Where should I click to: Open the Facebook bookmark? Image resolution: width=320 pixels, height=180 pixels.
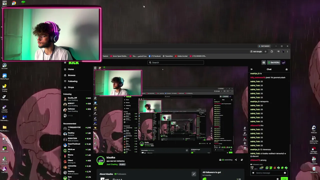click(155, 56)
